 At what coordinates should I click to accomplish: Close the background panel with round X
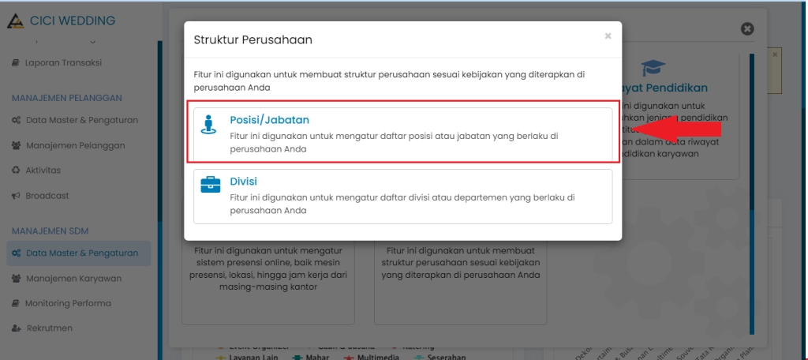point(747,29)
